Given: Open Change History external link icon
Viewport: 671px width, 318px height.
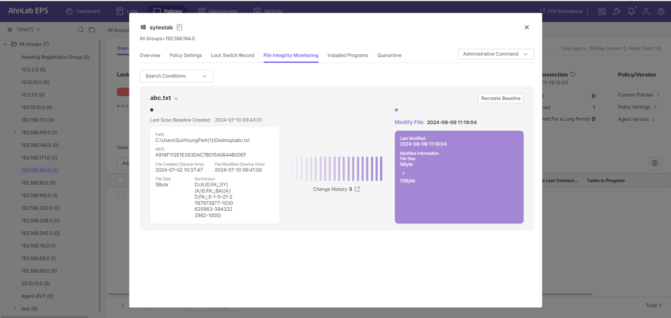Looking at the screenshot, I should coord(357,189).
